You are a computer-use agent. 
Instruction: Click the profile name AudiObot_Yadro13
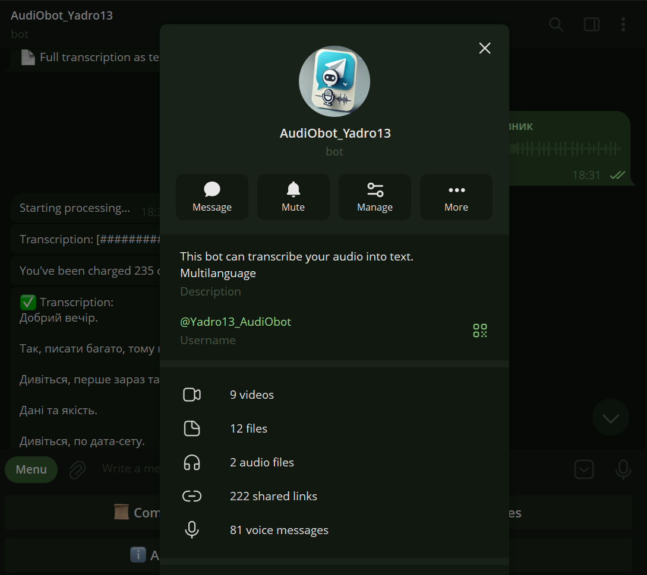335,133
